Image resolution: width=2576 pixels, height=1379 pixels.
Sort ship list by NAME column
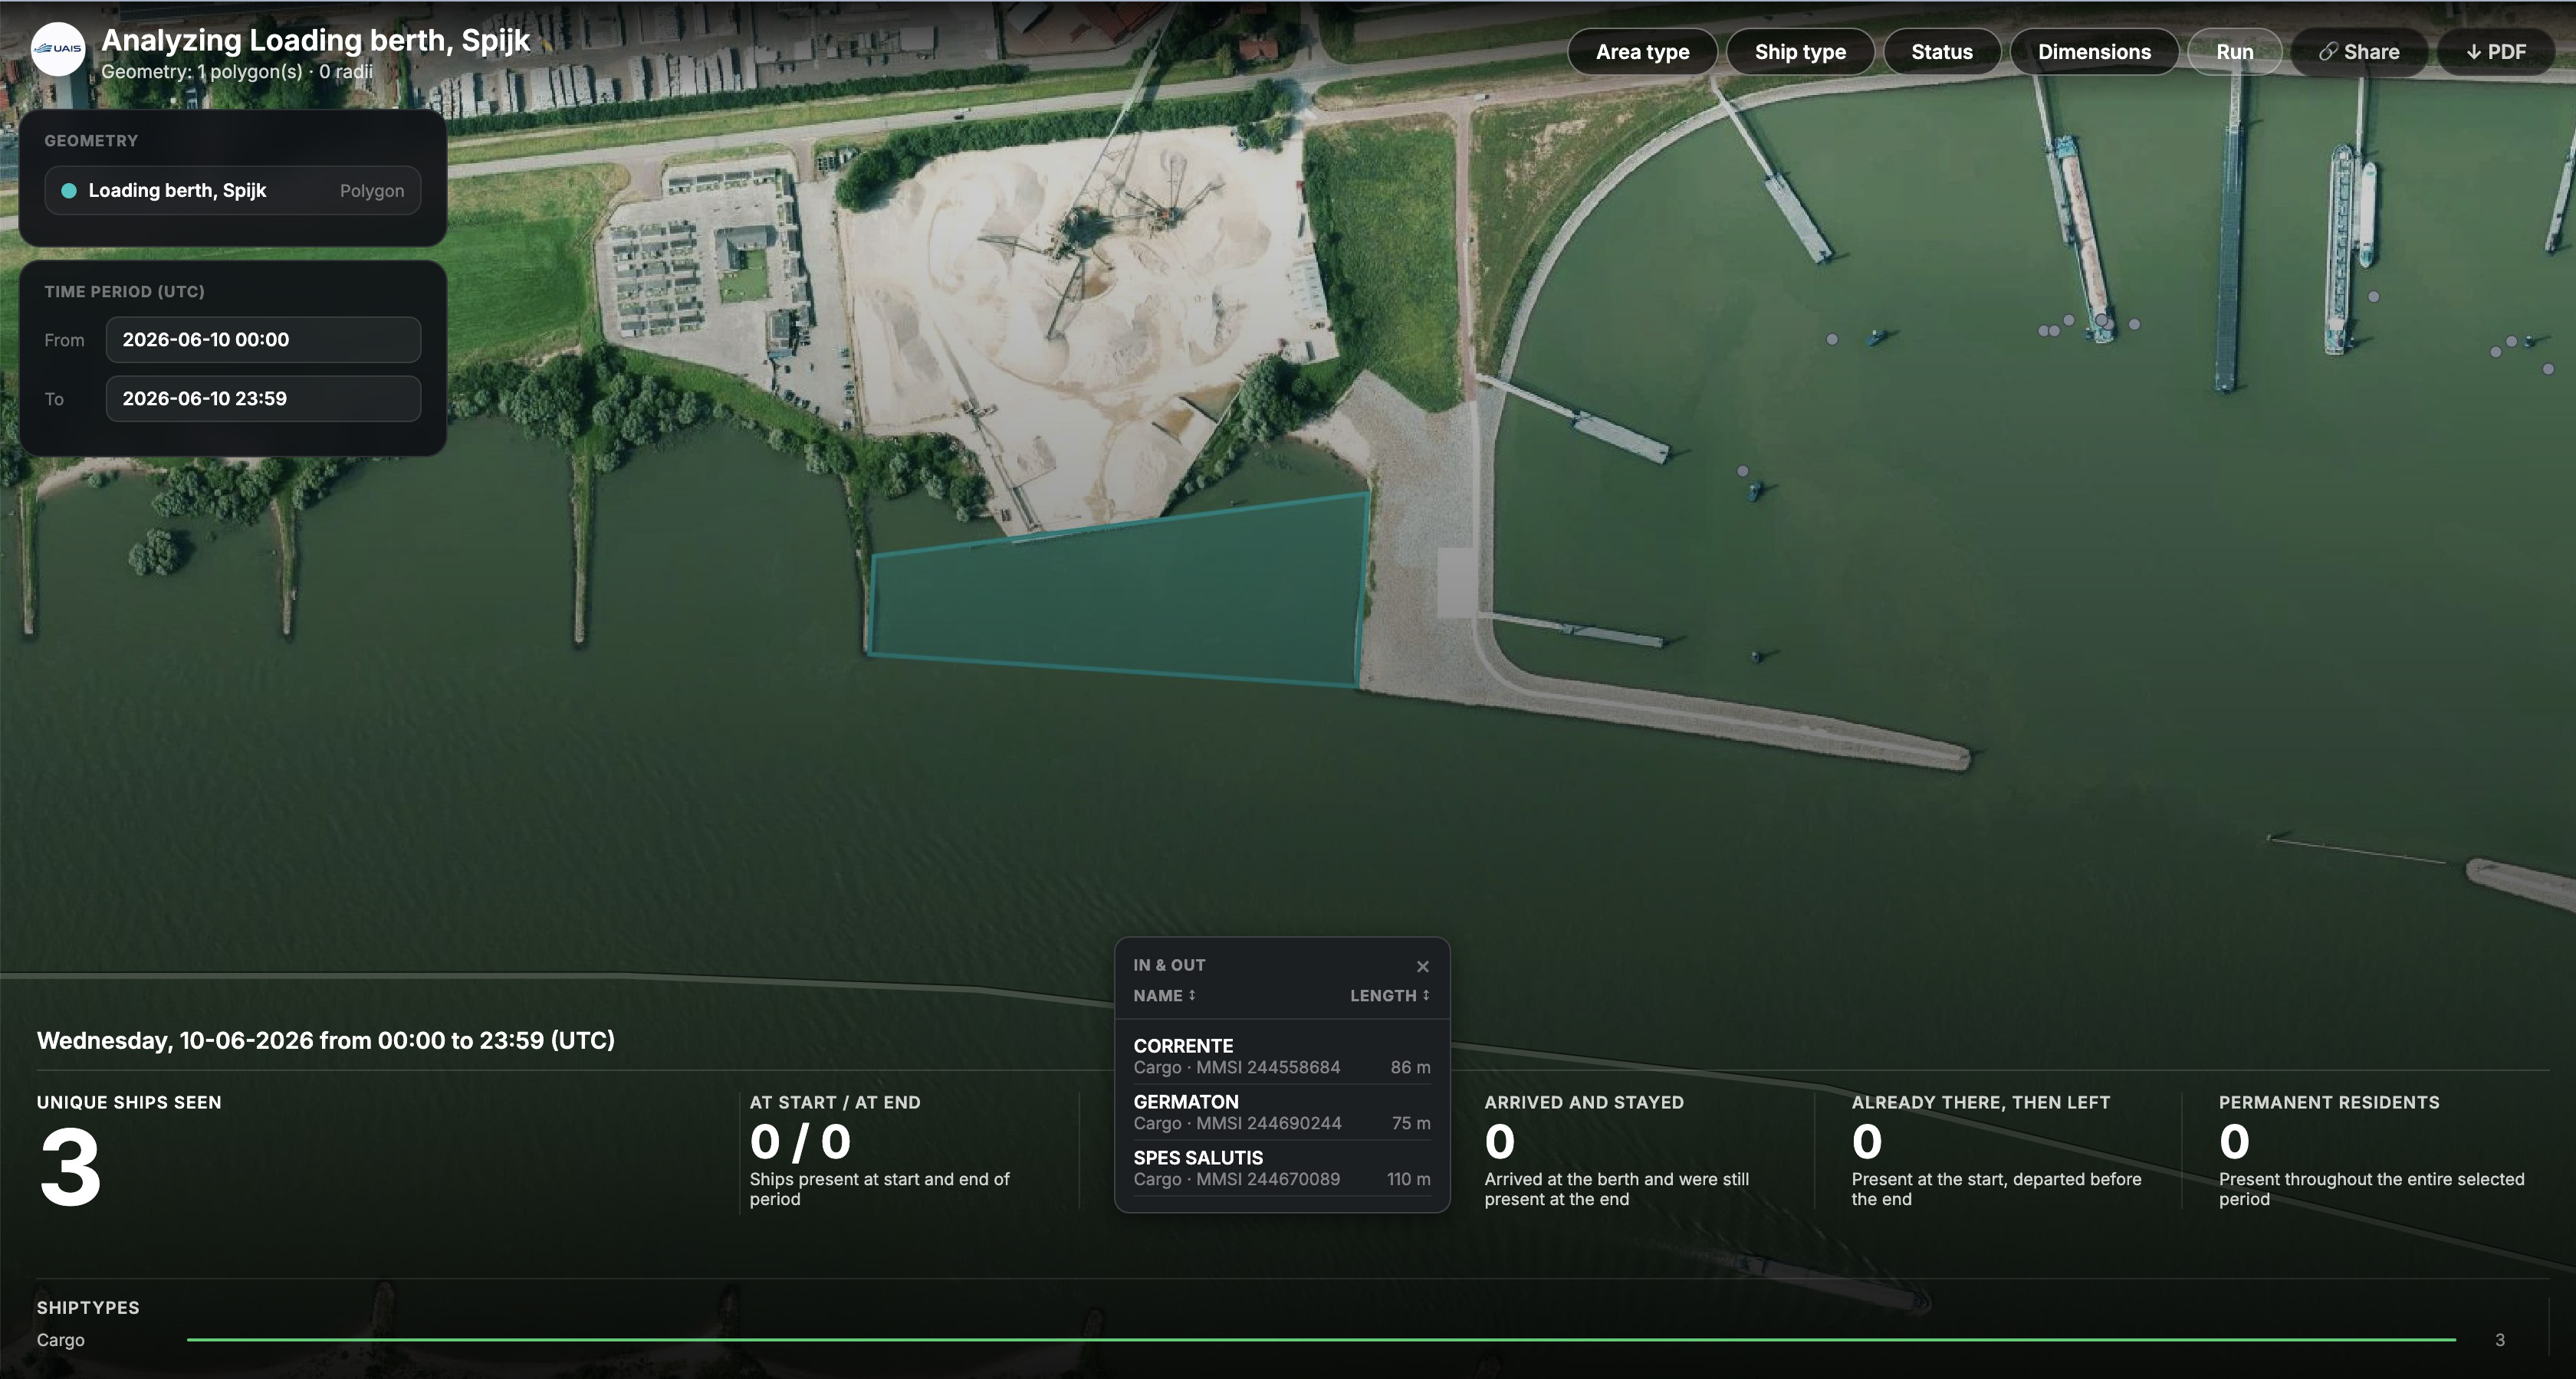tap(1164, 995)
